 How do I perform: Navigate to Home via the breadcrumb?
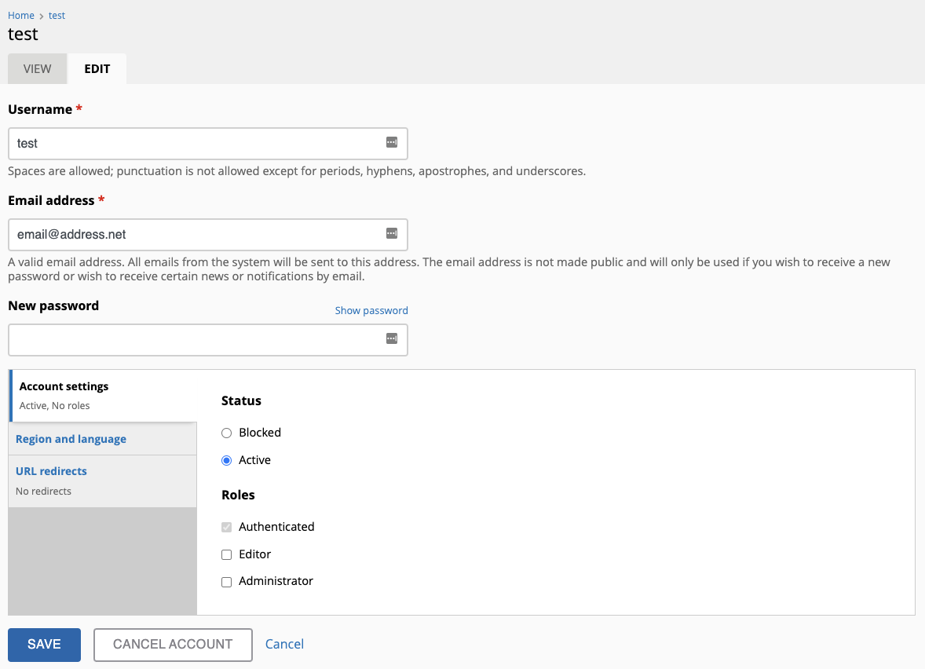point(20,15)
